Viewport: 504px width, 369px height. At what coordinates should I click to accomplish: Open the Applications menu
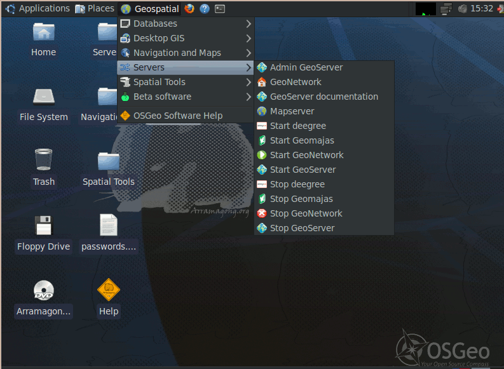[x=37, y=9]
